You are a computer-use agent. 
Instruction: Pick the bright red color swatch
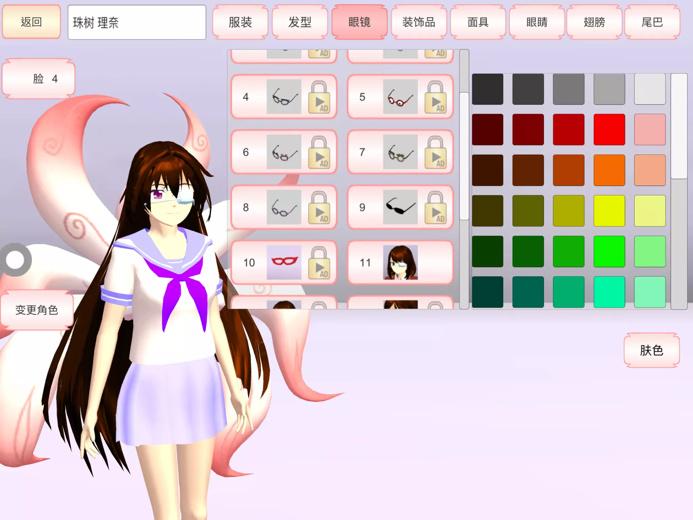pyautogui.click(x=609, y=129)
